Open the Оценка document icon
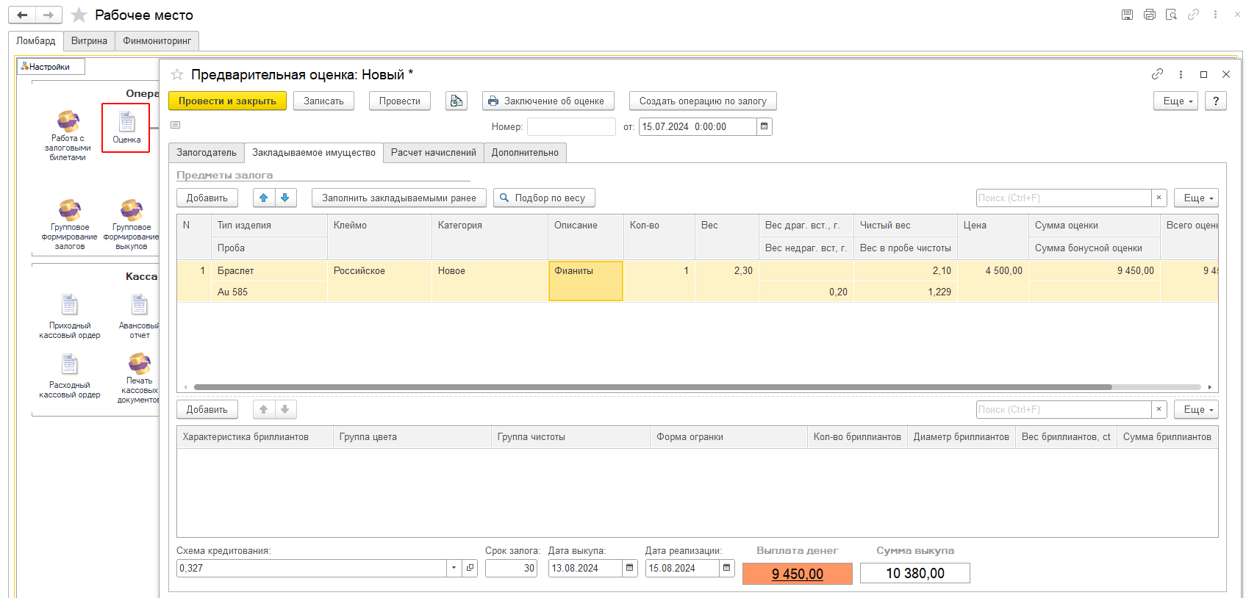Screen dimensions: 1246x598 tap(126, 127)
